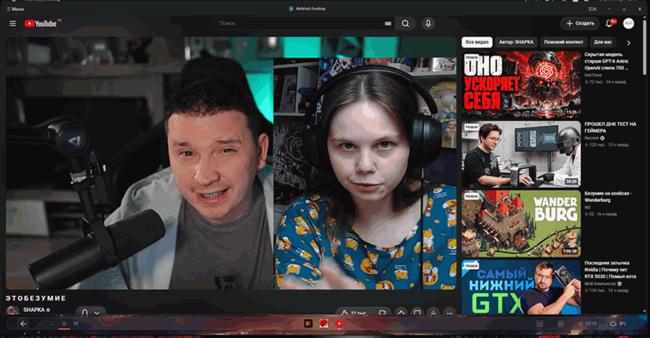Image resolution: width=650 pixels, height=338 pixels.
Task: Open the САМЫЙ НИЖНИЙ GTX video thumbnail
Action: tap(521, 287)
